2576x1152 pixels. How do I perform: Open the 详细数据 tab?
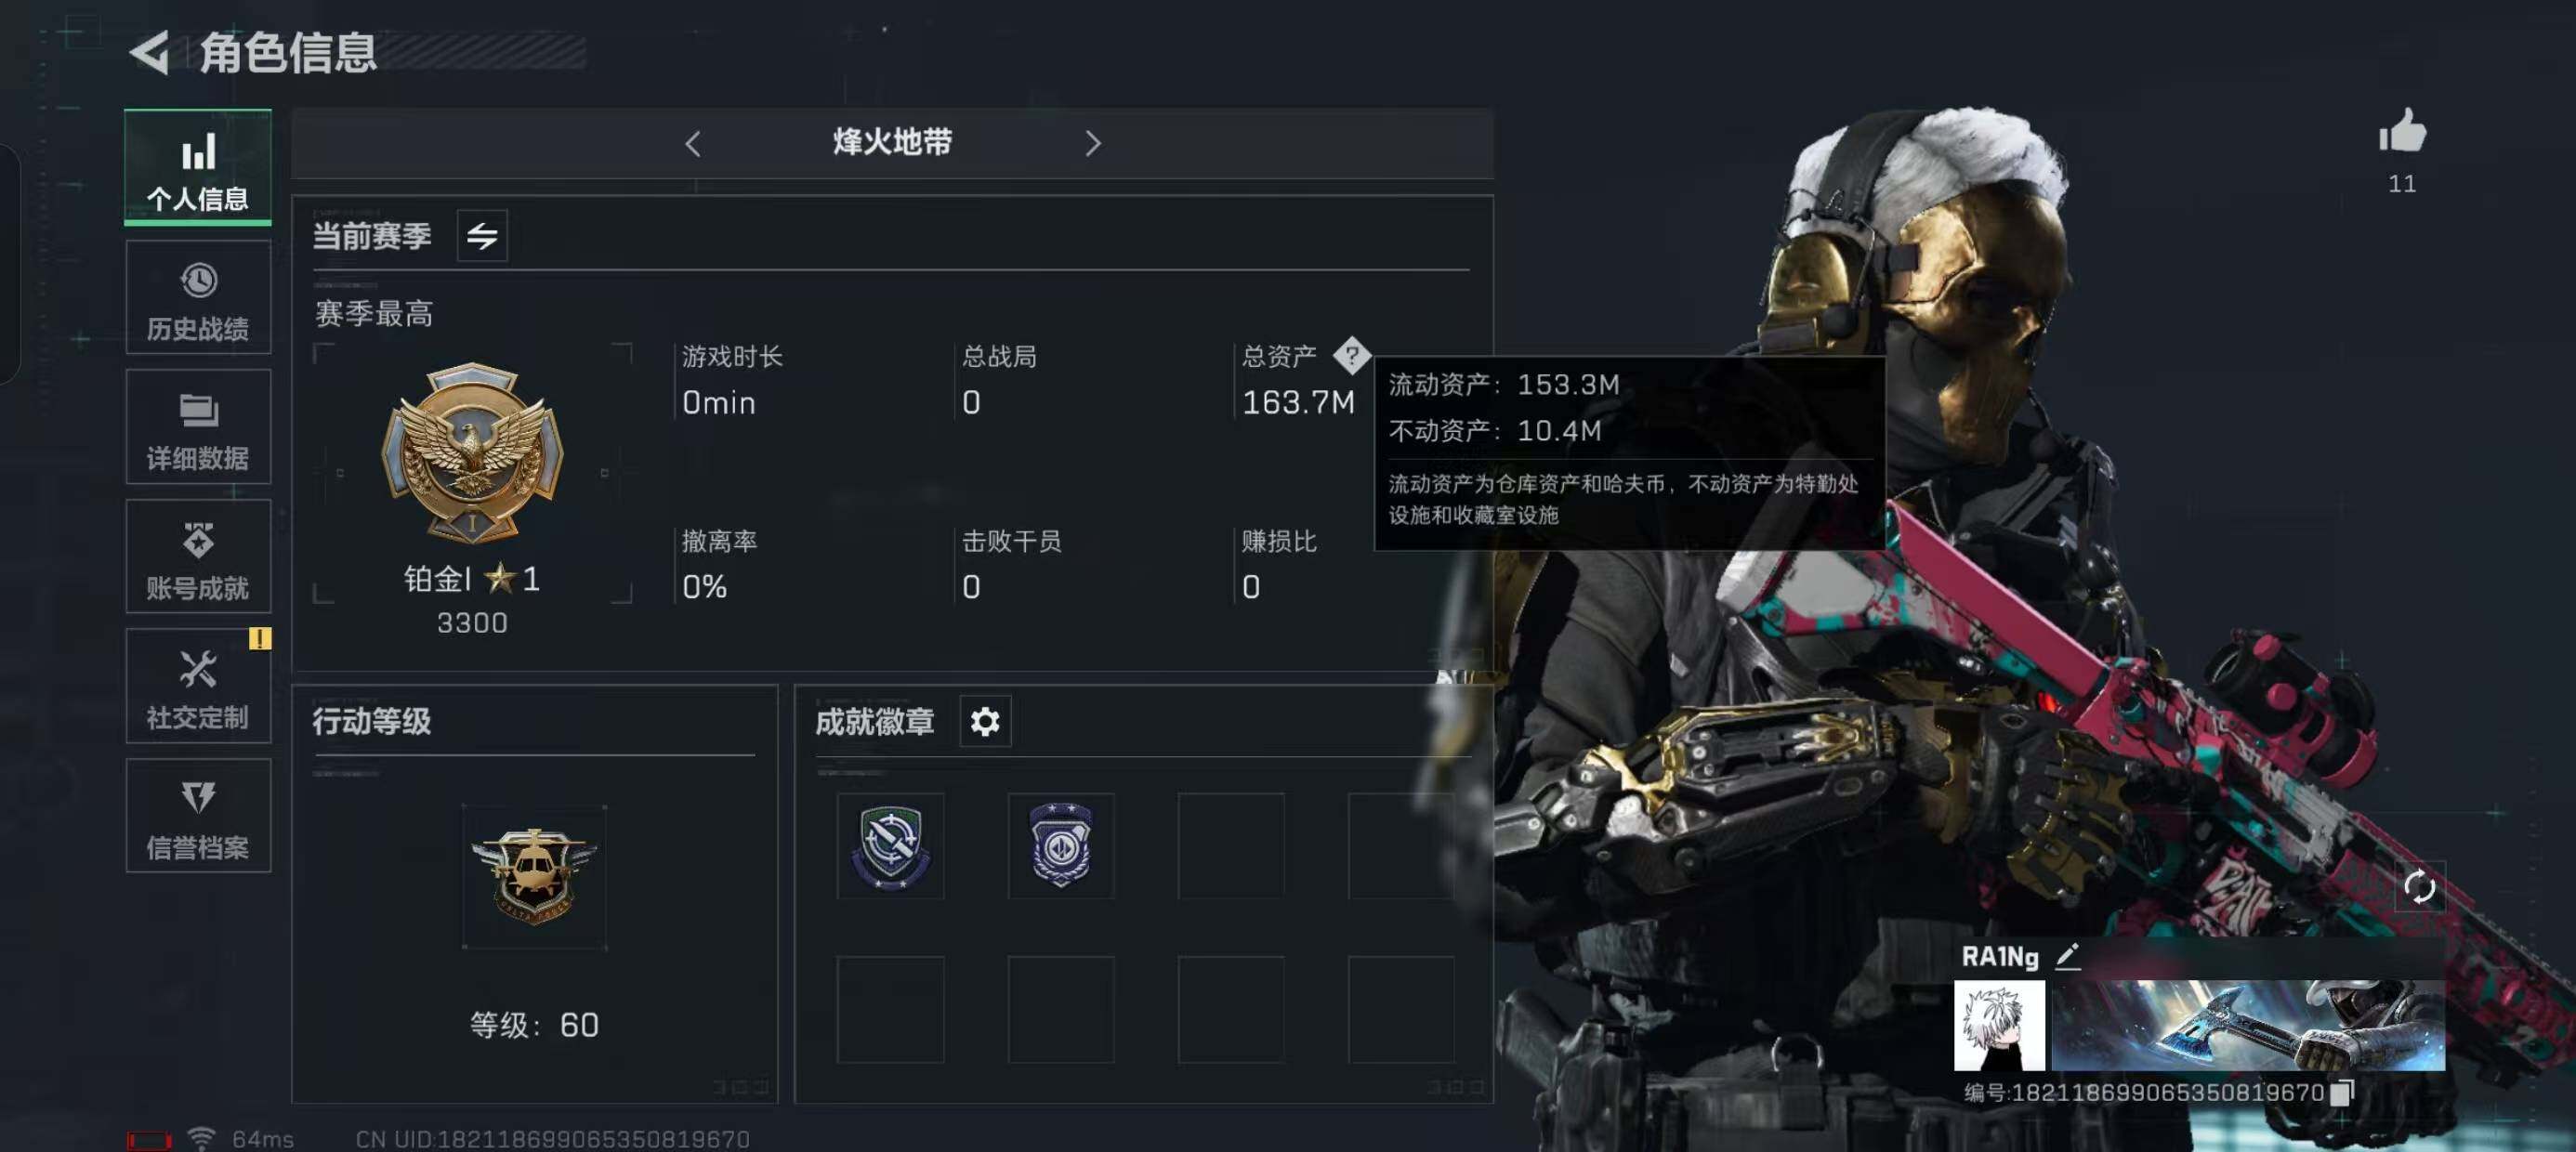coord(198,427)
